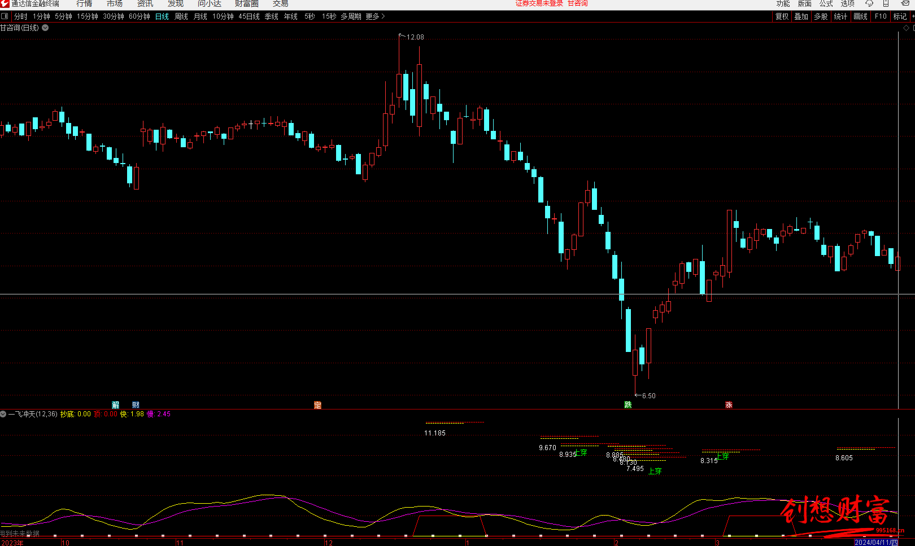The width and height of the screenshot is (915, 546).
Task: Expand the 一飞冲天 indicator dropdown
Action: point(3,414)
